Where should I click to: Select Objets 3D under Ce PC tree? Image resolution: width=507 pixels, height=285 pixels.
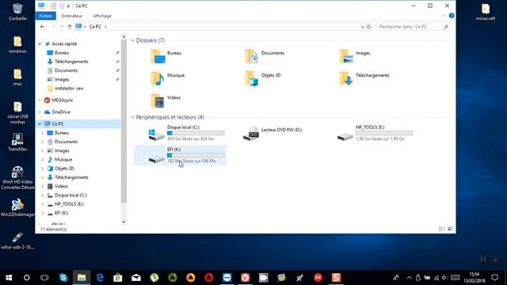tap(64, 169)
